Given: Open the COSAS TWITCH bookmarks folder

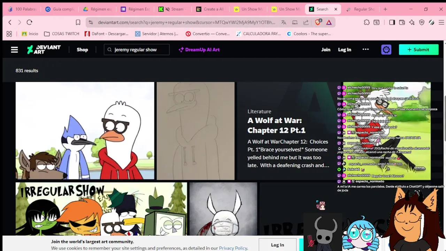Looking at the screenshot, I should [x=62, y=34].
